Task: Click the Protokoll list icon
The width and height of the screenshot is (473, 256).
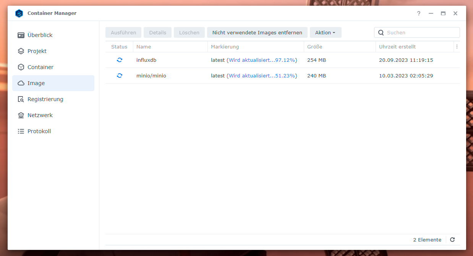Action: pos(21,131)
